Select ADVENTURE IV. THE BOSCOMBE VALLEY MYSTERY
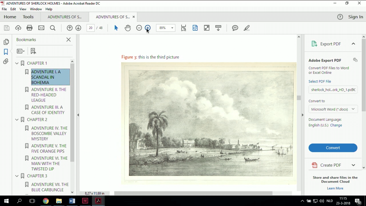Viewport: 366px width, 206px height. pyautogui.click(x=49, y=133)
